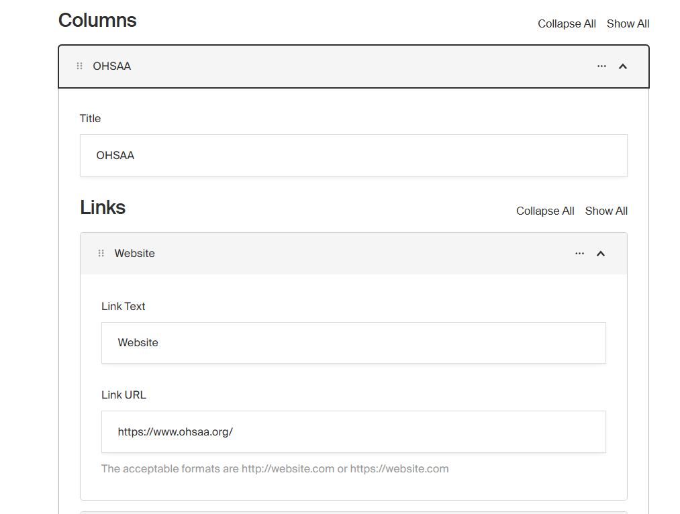The image size is (680, 514).
Task: Collapse All in the Links section
Action: point(545,211)
